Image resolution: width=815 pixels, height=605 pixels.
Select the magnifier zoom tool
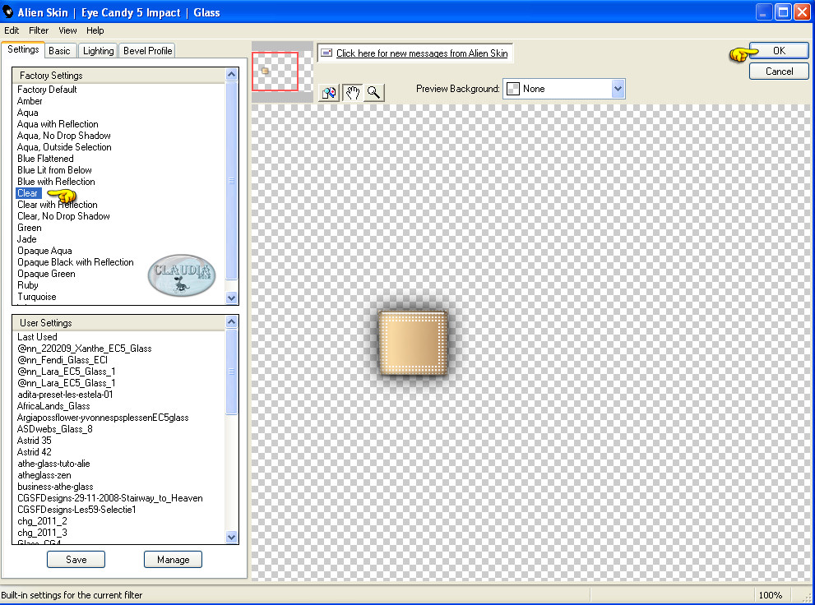click(373, 93)
